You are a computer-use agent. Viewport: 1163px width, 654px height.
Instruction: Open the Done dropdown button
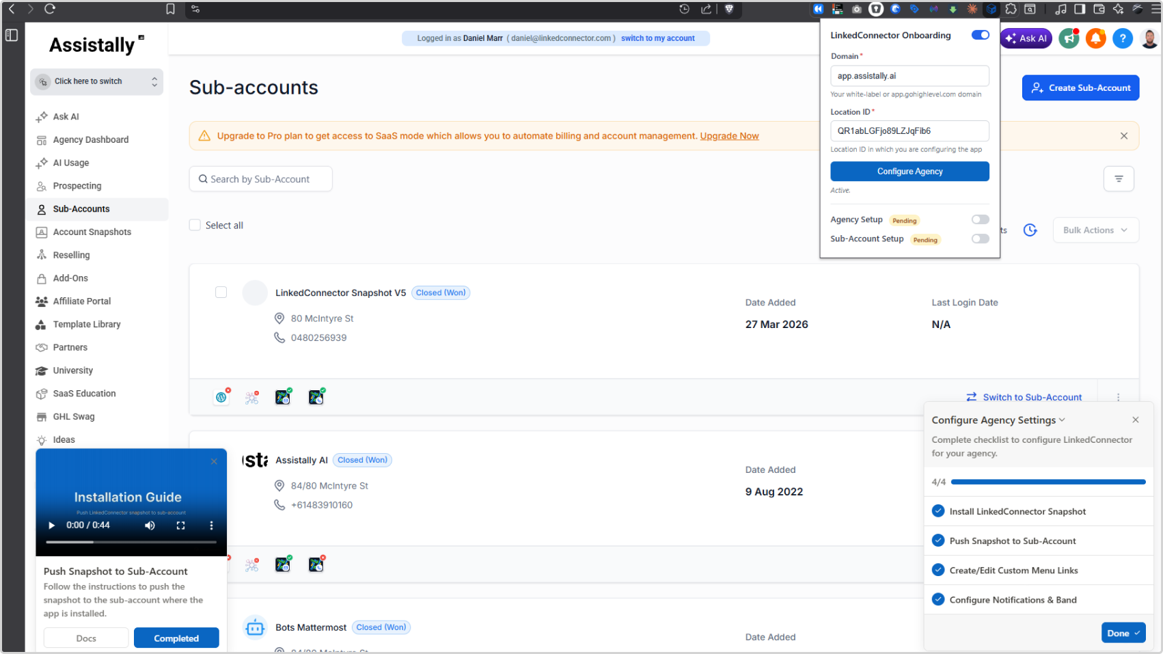pos(1123,633)
